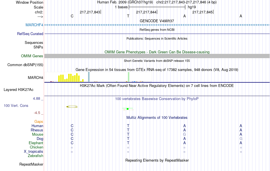The height and width of the screenshot is (171, 270).
Task: Click the Elephant species row label
Action: coord(36,143)
